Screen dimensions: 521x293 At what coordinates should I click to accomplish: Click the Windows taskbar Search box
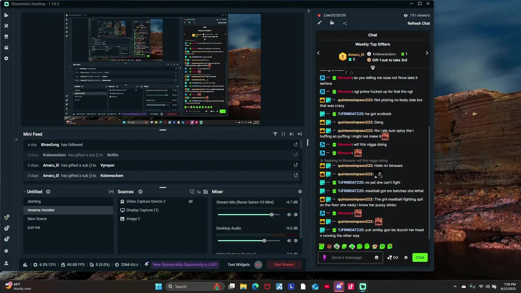coord(194,286)
